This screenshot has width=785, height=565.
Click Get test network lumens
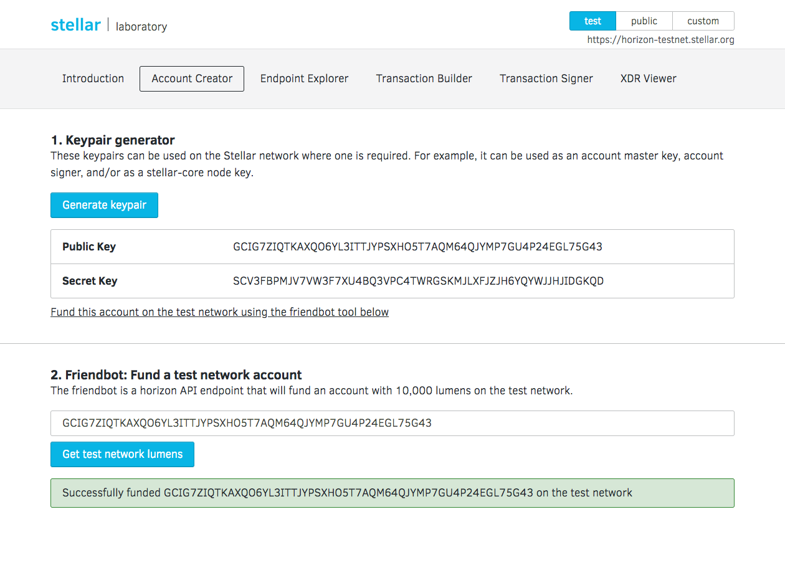coord(122,454)
